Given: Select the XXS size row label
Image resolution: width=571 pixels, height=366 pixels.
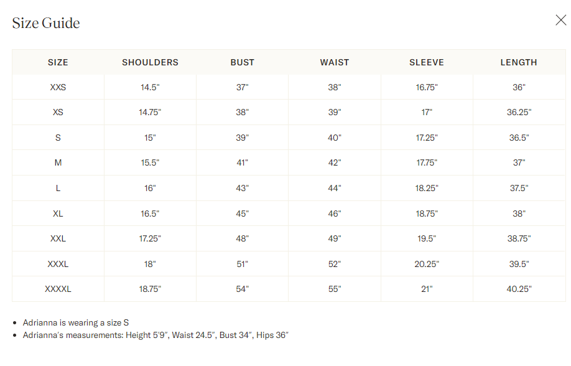Looking at the screenshot, I should coord(58,87).
